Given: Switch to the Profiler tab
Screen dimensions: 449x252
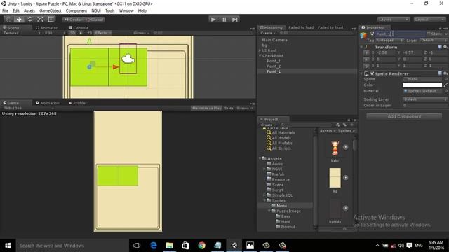Looking at the screenshot, I should click(78, 103).
